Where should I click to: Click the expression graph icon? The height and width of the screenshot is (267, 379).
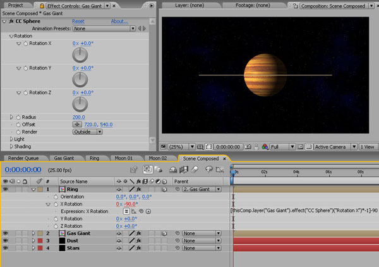(x=134, y=211)
